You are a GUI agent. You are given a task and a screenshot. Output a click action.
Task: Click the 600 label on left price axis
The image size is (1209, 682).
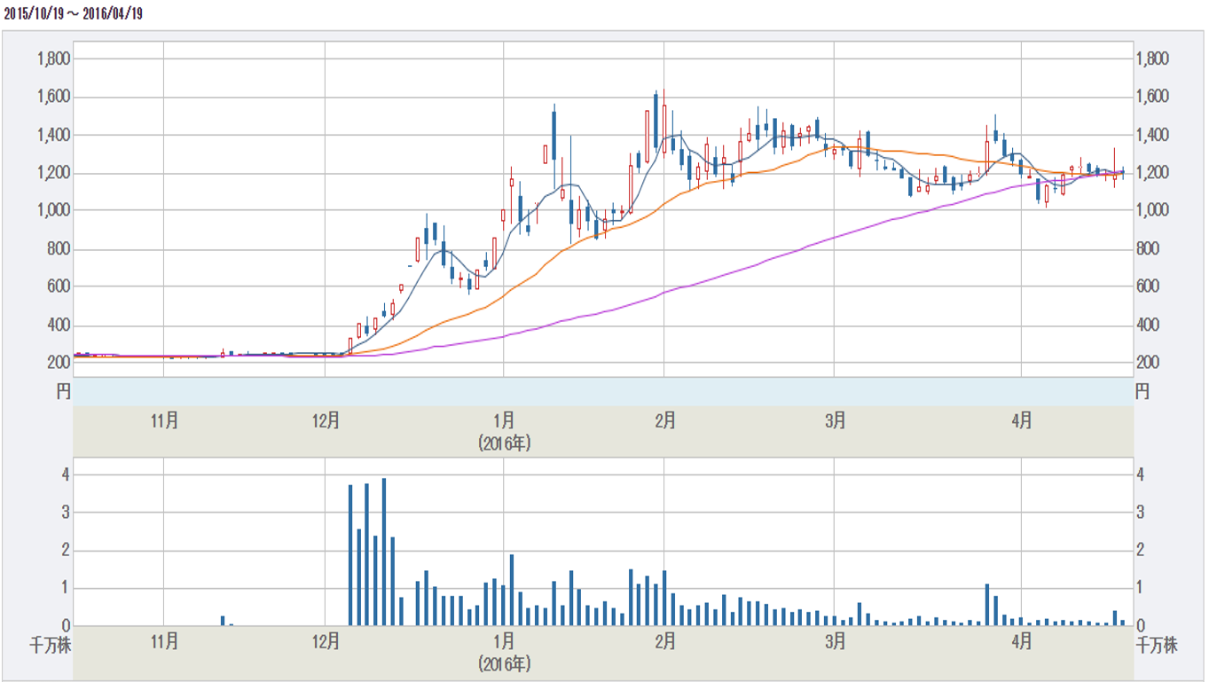tap(59, 287)
